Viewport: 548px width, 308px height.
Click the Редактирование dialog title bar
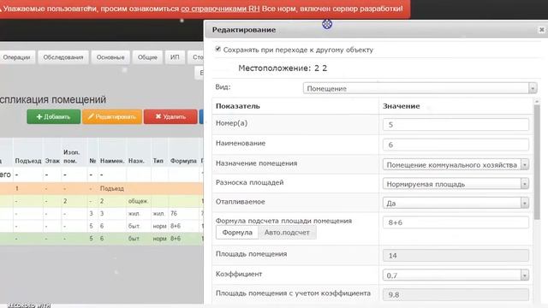click(x=376, y=30)
